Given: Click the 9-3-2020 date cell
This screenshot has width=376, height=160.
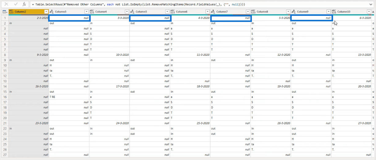Looking at the screenshot, I should pyautogui.click(x=29, y=55).
